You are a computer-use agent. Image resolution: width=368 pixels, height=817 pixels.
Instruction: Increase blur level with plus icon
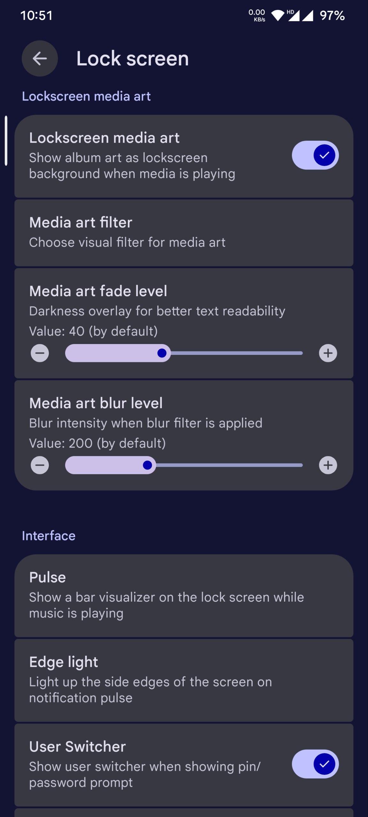328,465
